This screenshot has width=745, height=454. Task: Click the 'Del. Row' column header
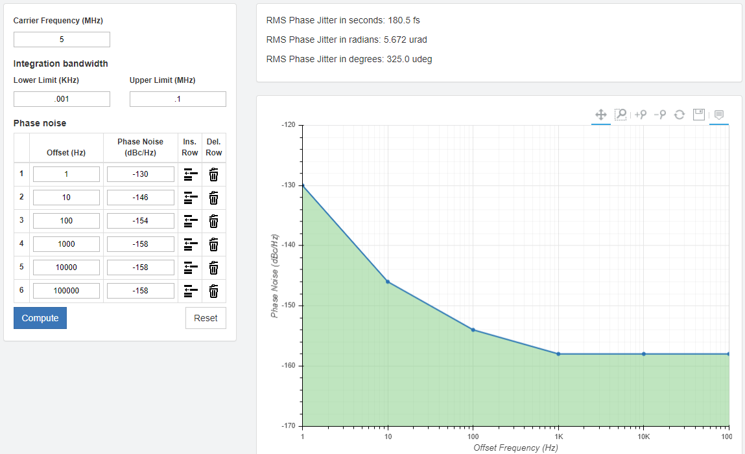click(x=214, y=147)
